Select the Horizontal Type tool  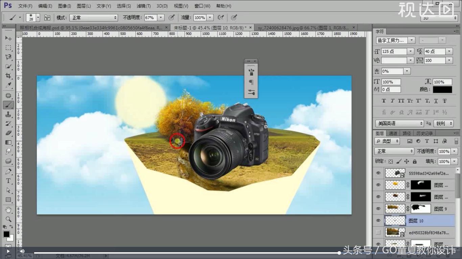click(8, 181)
